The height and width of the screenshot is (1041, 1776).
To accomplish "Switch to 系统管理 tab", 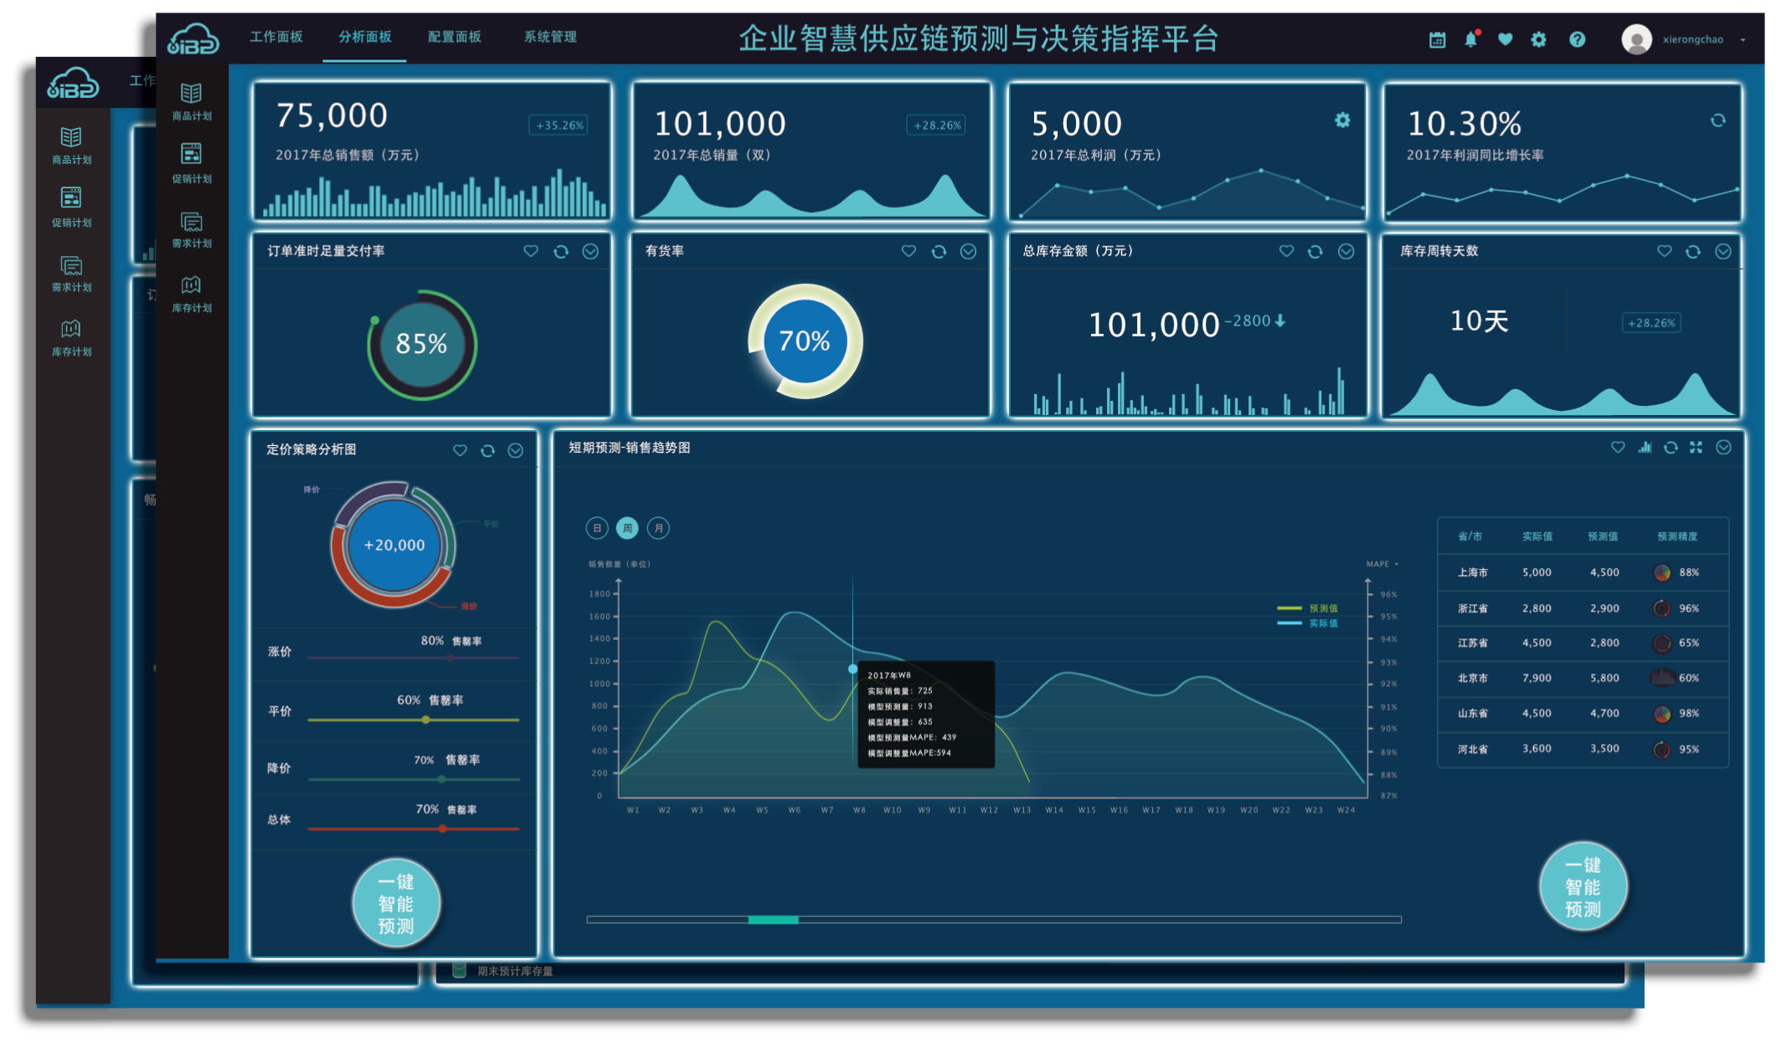I will pos(550,37).
